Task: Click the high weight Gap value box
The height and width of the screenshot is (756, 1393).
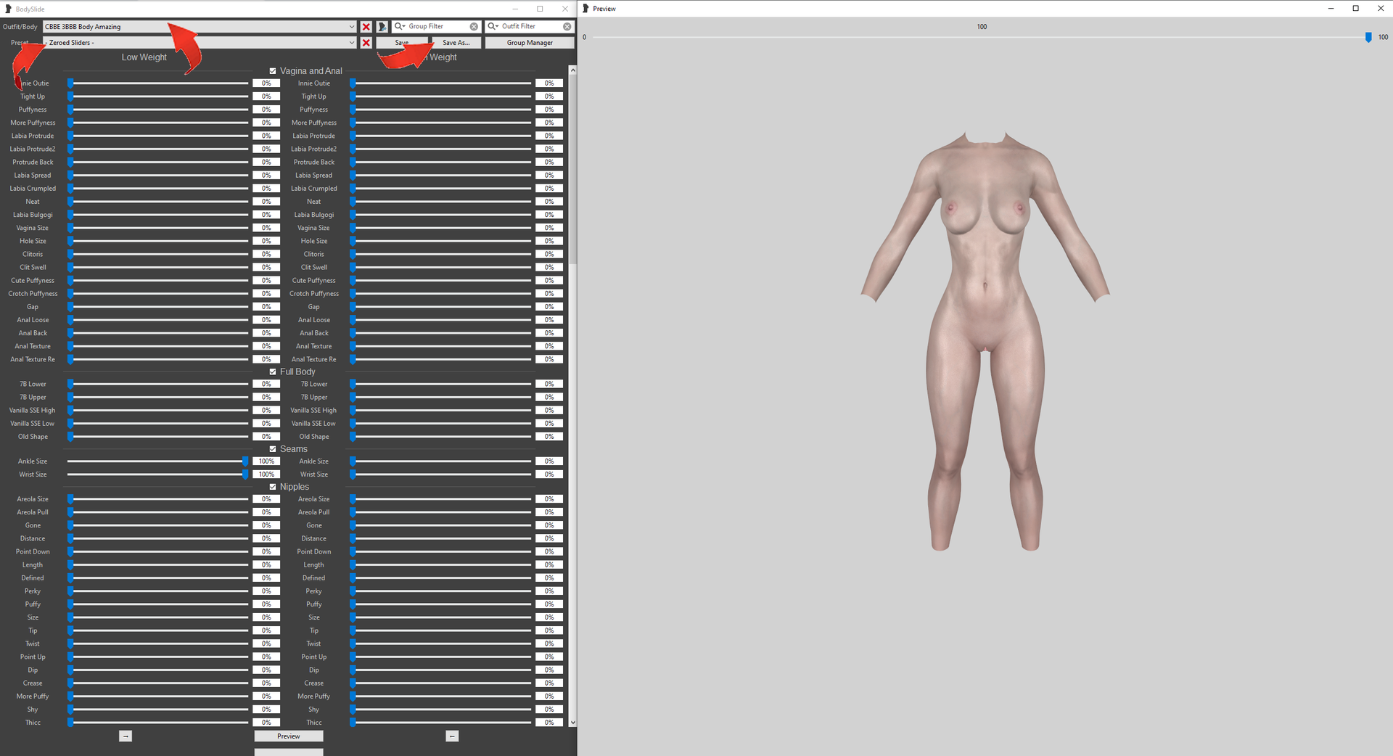Action: coord(549,307)
